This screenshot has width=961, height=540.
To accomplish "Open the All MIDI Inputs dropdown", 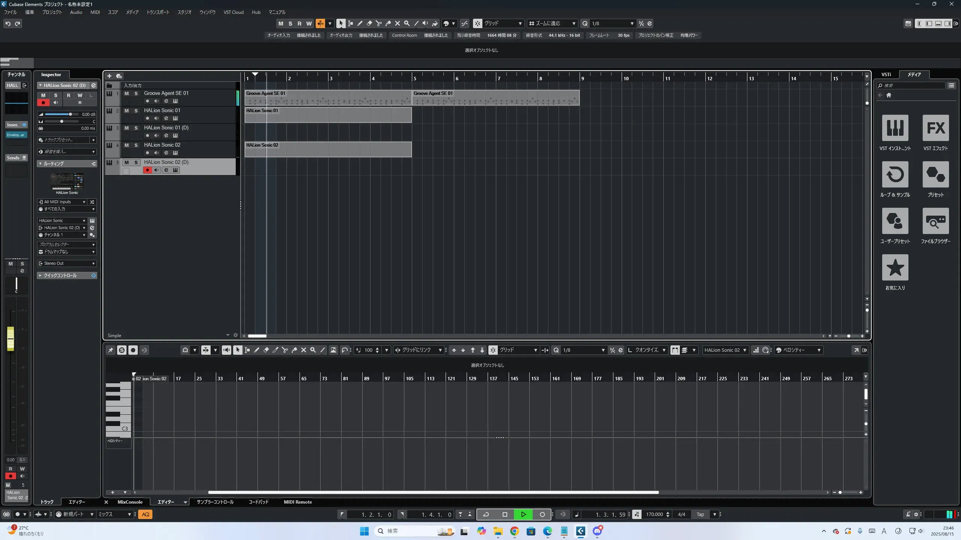I will (62, 202).
